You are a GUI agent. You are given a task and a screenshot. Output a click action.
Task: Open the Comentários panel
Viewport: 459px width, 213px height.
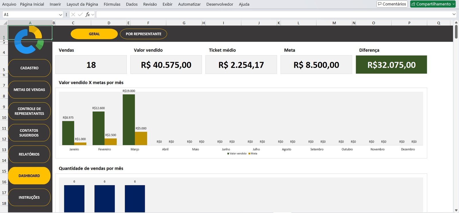pyautogui.click(x=392, y=4)
